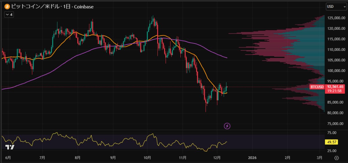Click the 115,000.00 price axis label

(x=336, y=39)
